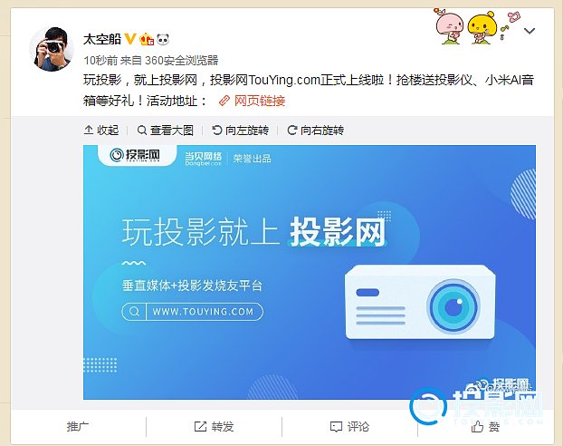Click the 转发 repost button
Screen dimensions: 563x446
tap(214, 427)
